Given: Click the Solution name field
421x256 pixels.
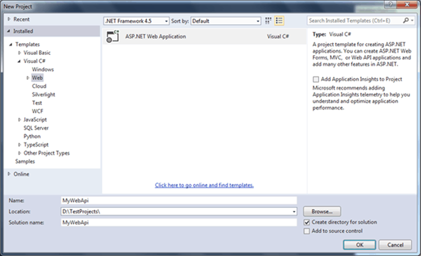Looking at the screenshot, I should pyautogui.click(x=179, y=222).
